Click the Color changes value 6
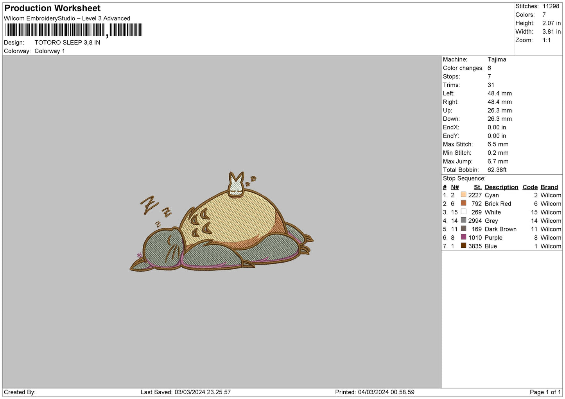 pyautogui.click(x=489, y=68)
